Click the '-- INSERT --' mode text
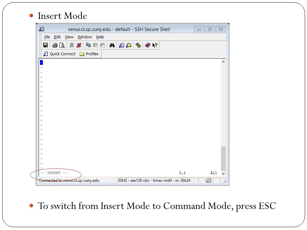Screen dimensions: 307x230 pos(54,173)
